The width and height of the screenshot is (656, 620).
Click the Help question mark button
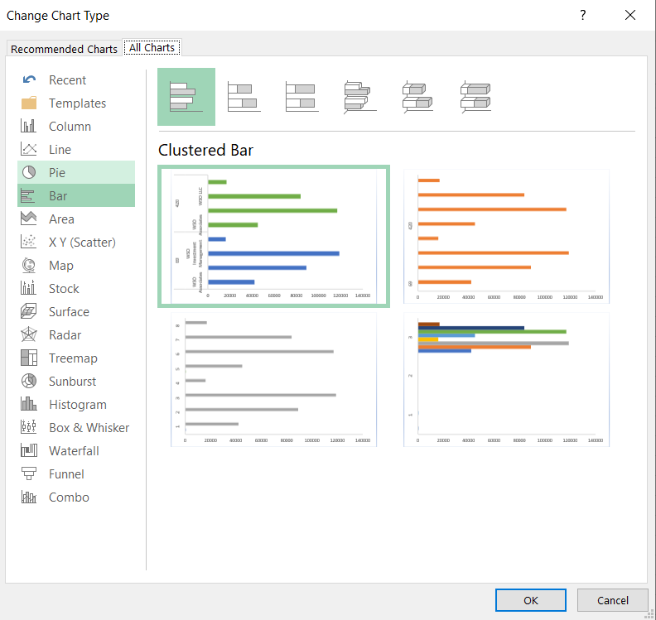coord(583,16)
